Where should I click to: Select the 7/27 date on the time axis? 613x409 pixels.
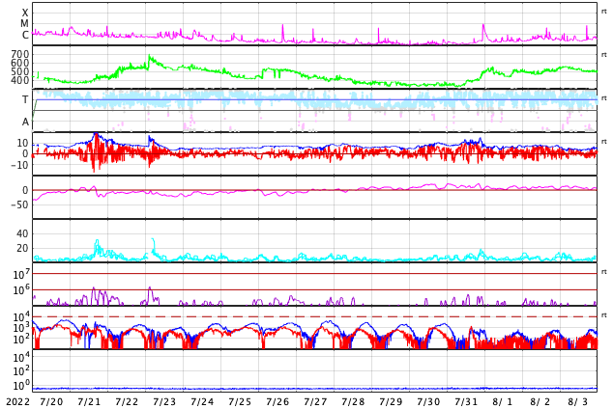coord(315,401)
